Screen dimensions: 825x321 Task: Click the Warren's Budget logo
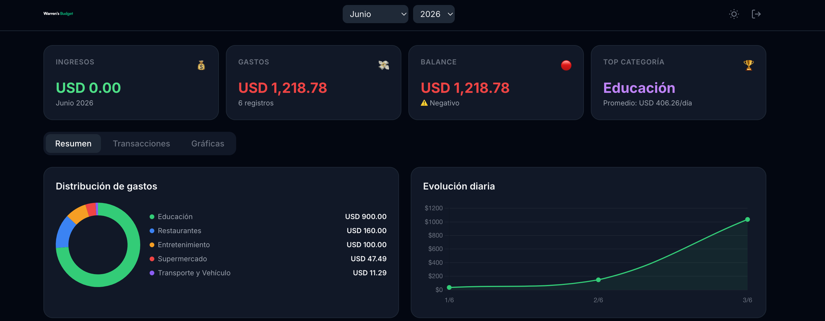58,13
